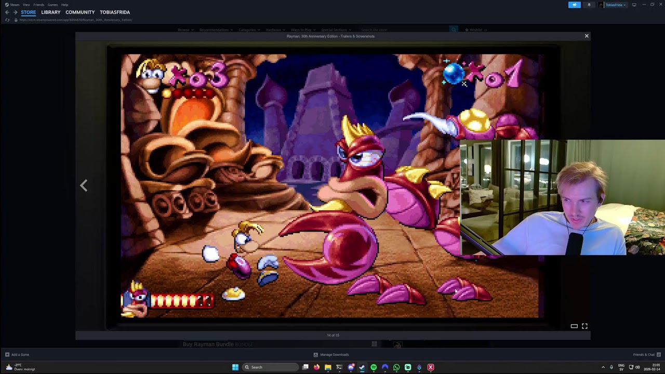Screen dimensions: 665x374
Task: Open Manage Downloads
Action: point(331,355)
